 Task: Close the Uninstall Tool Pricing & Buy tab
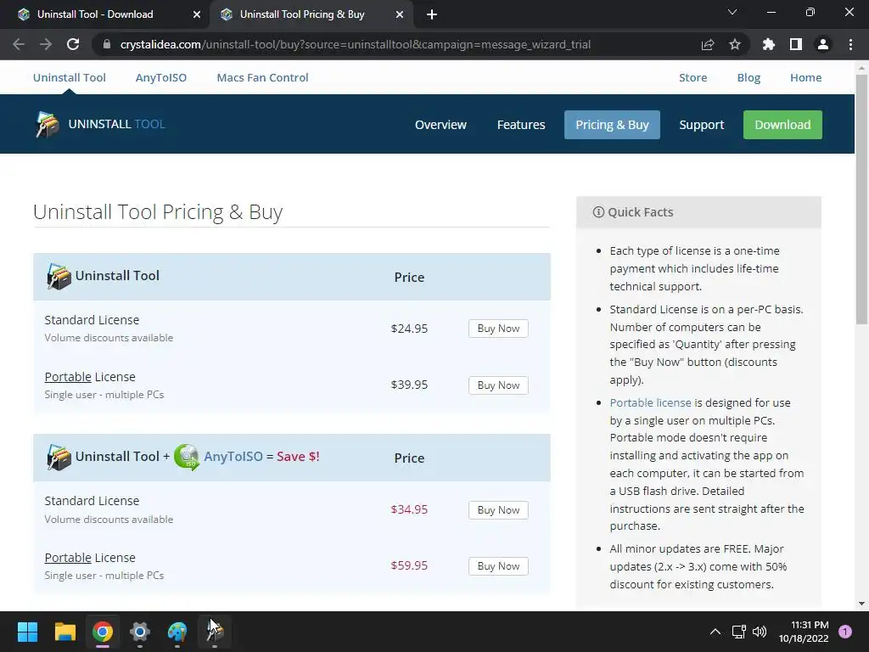click(x=400, y=14)
